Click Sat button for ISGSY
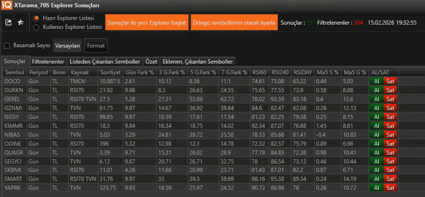This screenshot has width=425, height=197. (390, 117)
